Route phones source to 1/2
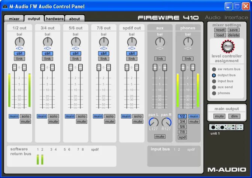Viewport: 252px width, 178px height. tap(182, 116)
